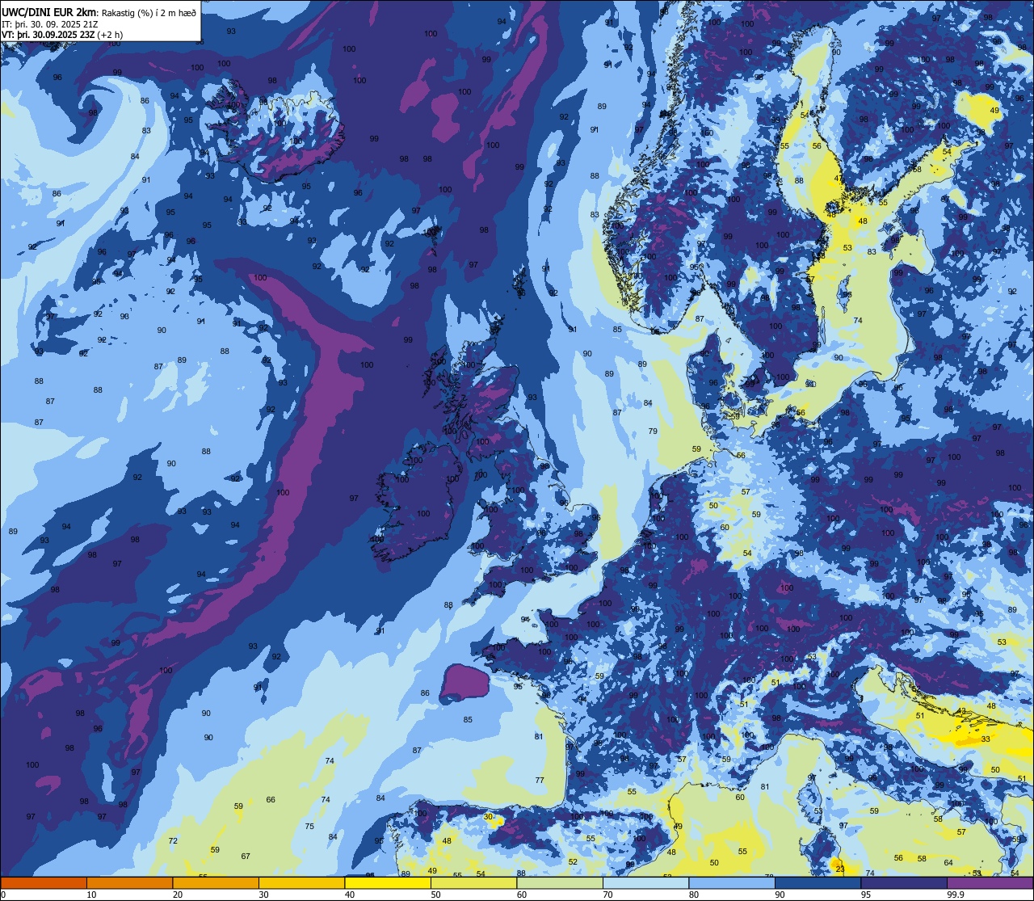
Task: Click the humidity value '77' on the map
Action: tap(540, 780)
